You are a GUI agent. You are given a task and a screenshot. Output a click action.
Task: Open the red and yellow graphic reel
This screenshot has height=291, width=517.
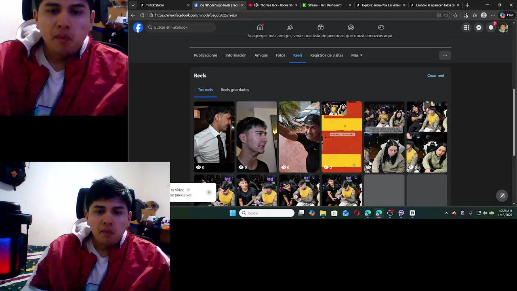pos(342,137)
